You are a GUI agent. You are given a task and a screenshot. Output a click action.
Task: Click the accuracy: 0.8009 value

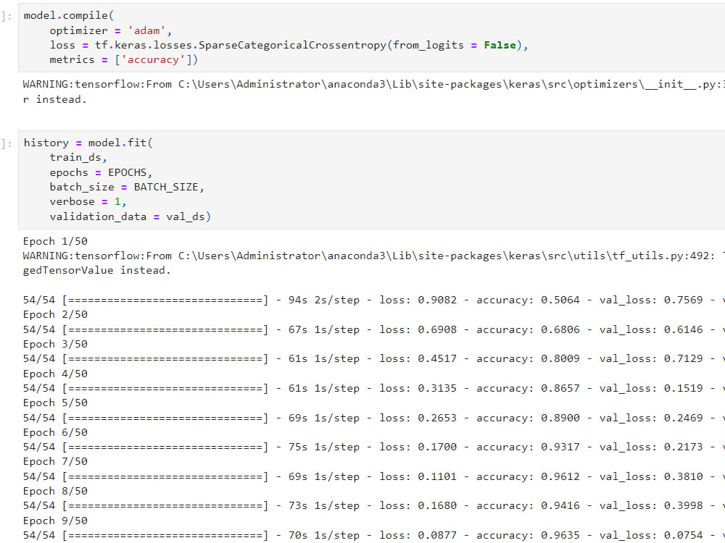click(528, 359)
